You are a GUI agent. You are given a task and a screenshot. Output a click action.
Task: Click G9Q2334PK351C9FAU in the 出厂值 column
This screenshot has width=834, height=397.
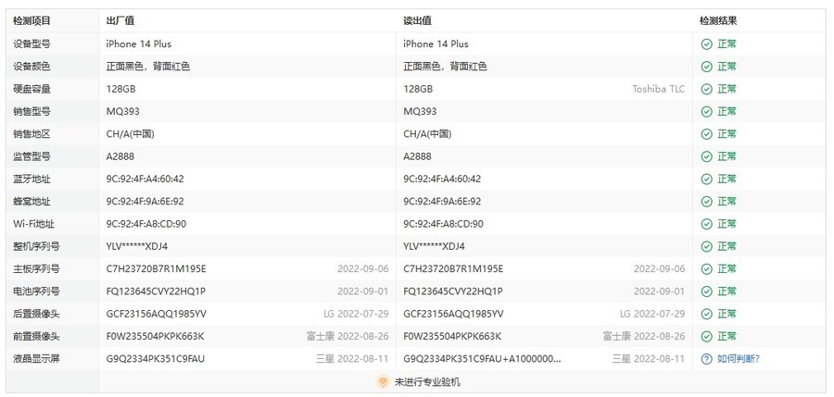pyautogui.click(x=155, y=359)
